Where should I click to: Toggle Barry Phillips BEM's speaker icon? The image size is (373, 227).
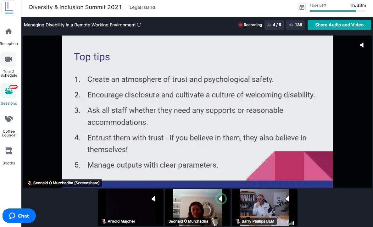coord(287,199)
